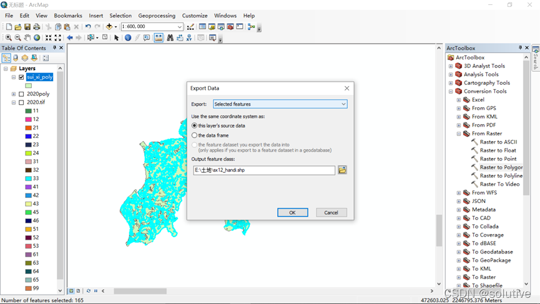
Task: Switch TOC to List By Visibility
Action: (x=25, y=58)
